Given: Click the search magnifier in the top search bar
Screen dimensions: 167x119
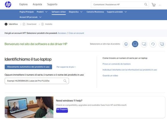Looking at the screenshot, I should [x=146, y=4].
